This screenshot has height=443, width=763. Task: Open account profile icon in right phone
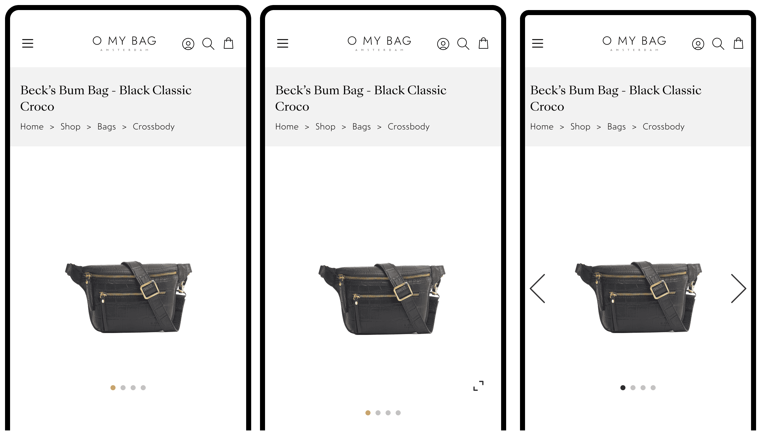point(698,44)
